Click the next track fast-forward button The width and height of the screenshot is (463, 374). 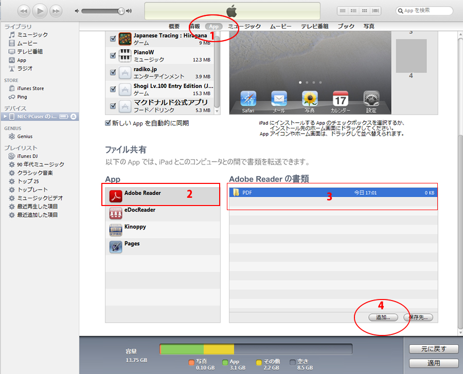pyautogui.click(x=56, y=11)
